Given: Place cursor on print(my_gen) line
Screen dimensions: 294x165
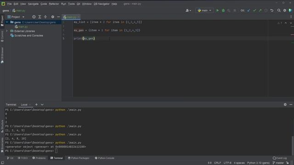Looking at the screenshot, I should pos(84,38).
